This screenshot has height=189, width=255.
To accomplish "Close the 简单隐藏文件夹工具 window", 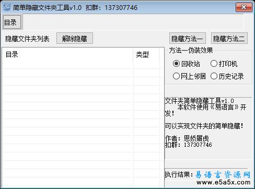I will [244, 7].
